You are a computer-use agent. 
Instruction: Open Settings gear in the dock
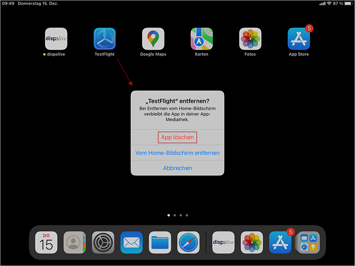click(x=103, y=242)
